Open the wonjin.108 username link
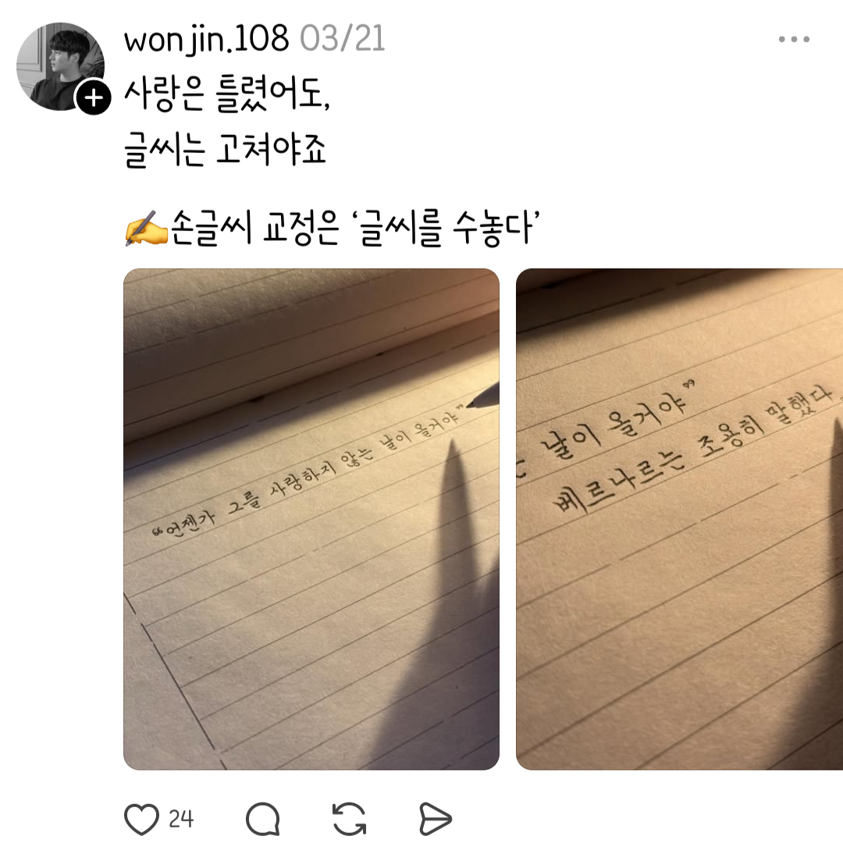This screenshot has width=843, height=857. click(206, 39)
